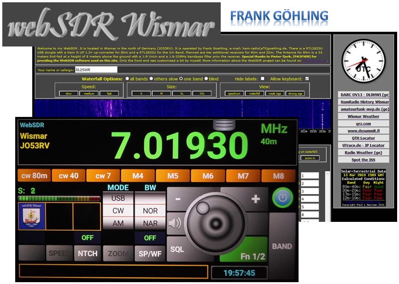The height and width of the screenshot is (284, 399).
Task: Choose NAR in the BW picker
Action: point(150,223)
